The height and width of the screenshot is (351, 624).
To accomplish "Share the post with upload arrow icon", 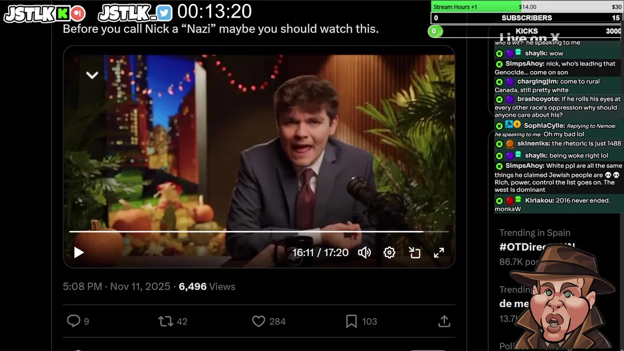I will pyautogui.click(x=444, y=321).
